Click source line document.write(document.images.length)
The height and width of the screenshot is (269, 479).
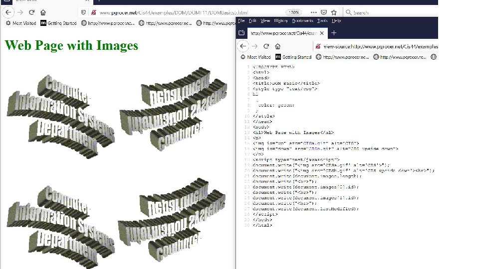coord(307,176)
